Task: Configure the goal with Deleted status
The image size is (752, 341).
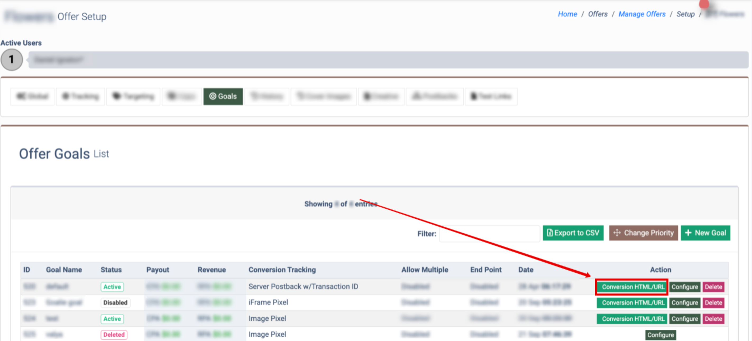Action: point(660,335)
